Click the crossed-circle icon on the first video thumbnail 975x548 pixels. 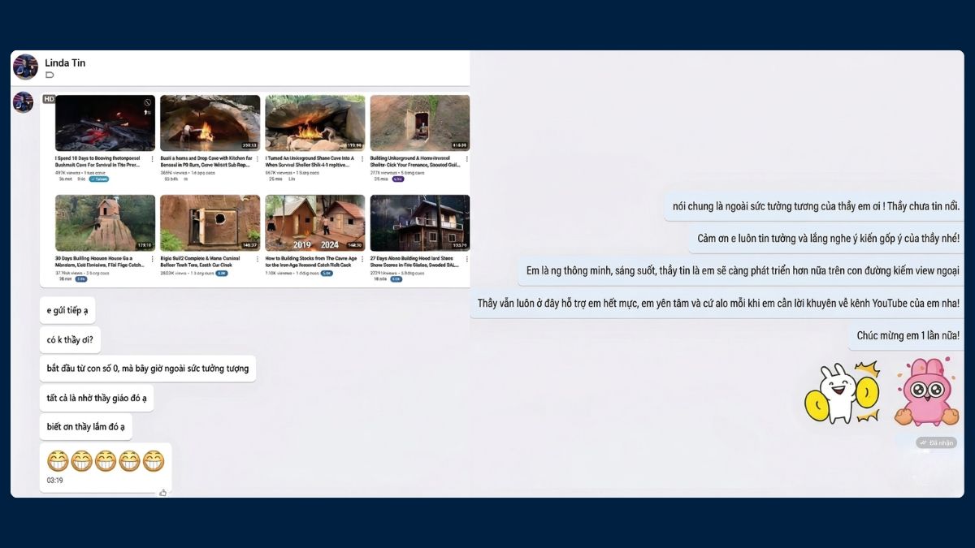(146, 102)
